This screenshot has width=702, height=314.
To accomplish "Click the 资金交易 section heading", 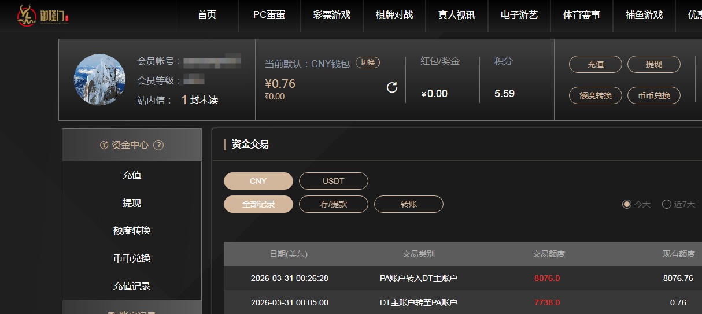I will point(250,145).
